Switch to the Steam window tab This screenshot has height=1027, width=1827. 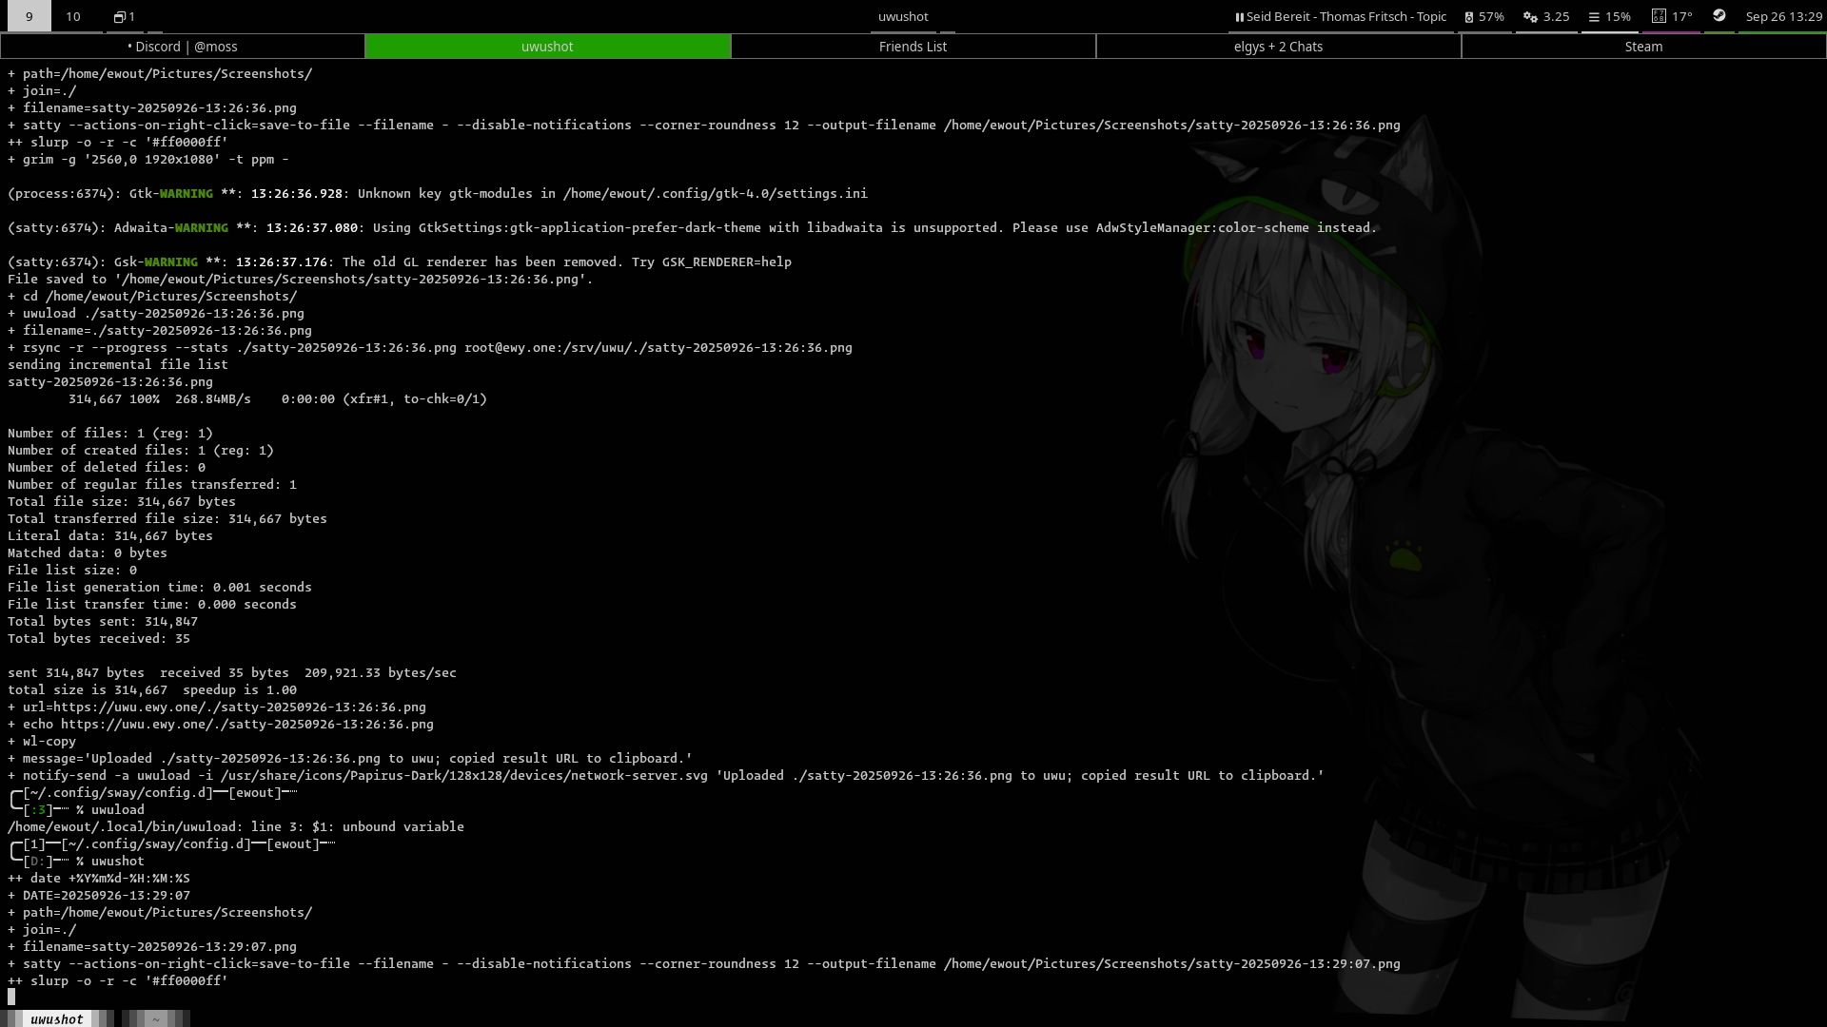click(x=1643, y=47)
